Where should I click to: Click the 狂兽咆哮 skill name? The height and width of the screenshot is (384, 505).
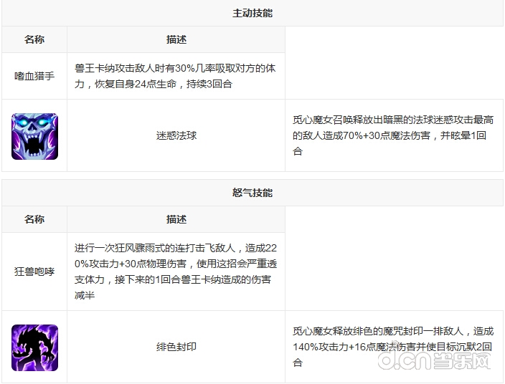(34, 272)
